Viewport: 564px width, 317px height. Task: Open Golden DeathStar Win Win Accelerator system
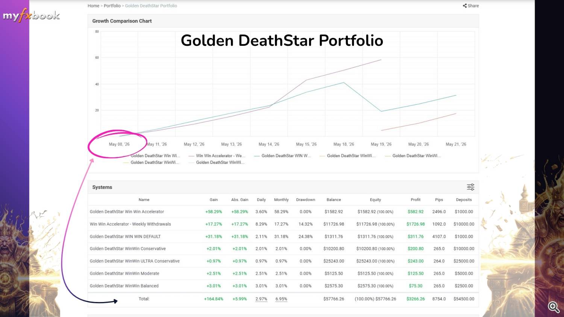coord(127,212)
